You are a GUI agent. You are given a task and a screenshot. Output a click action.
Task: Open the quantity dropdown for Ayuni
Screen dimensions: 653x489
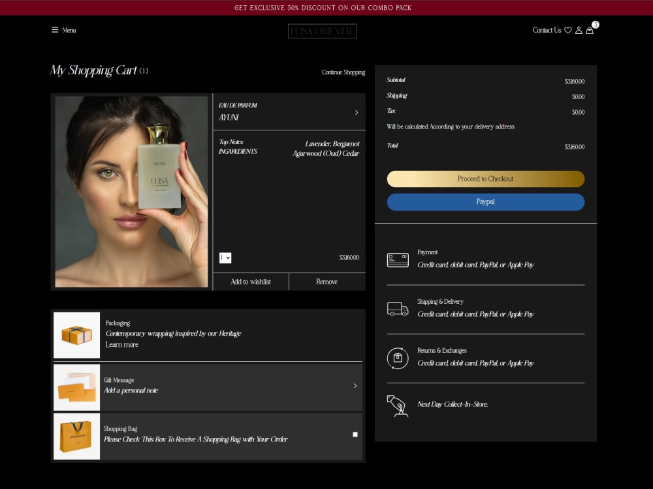(x=225, y=258)
